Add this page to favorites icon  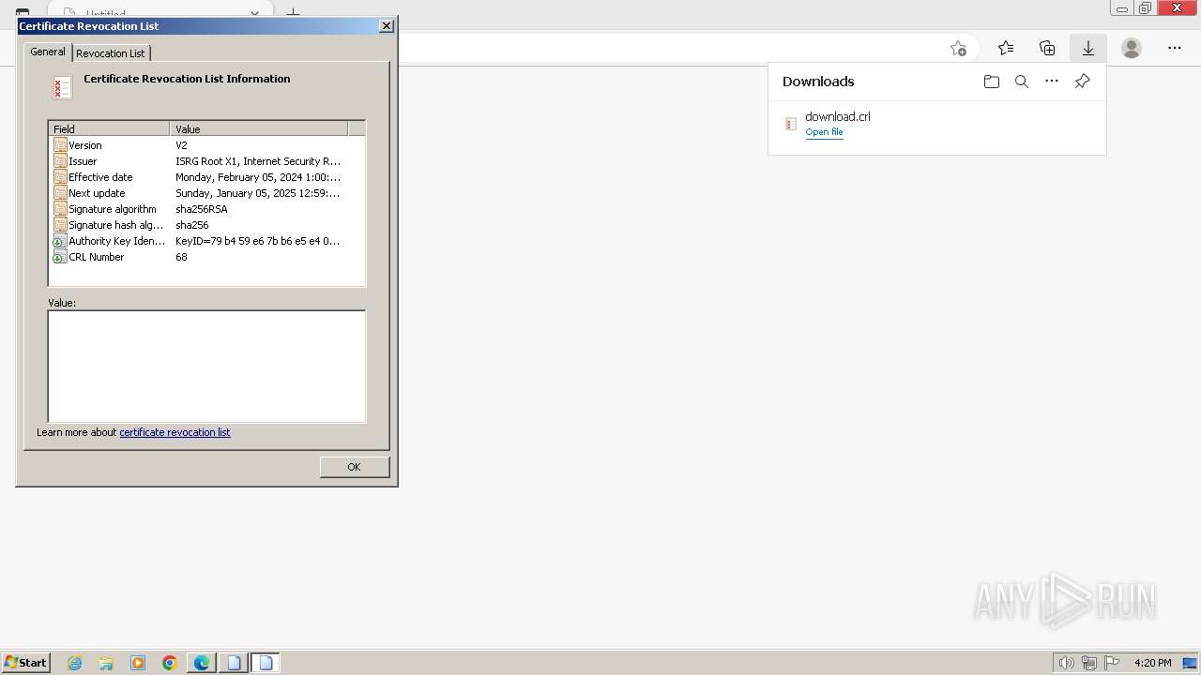pyautogui.click(x=958, y=48)
